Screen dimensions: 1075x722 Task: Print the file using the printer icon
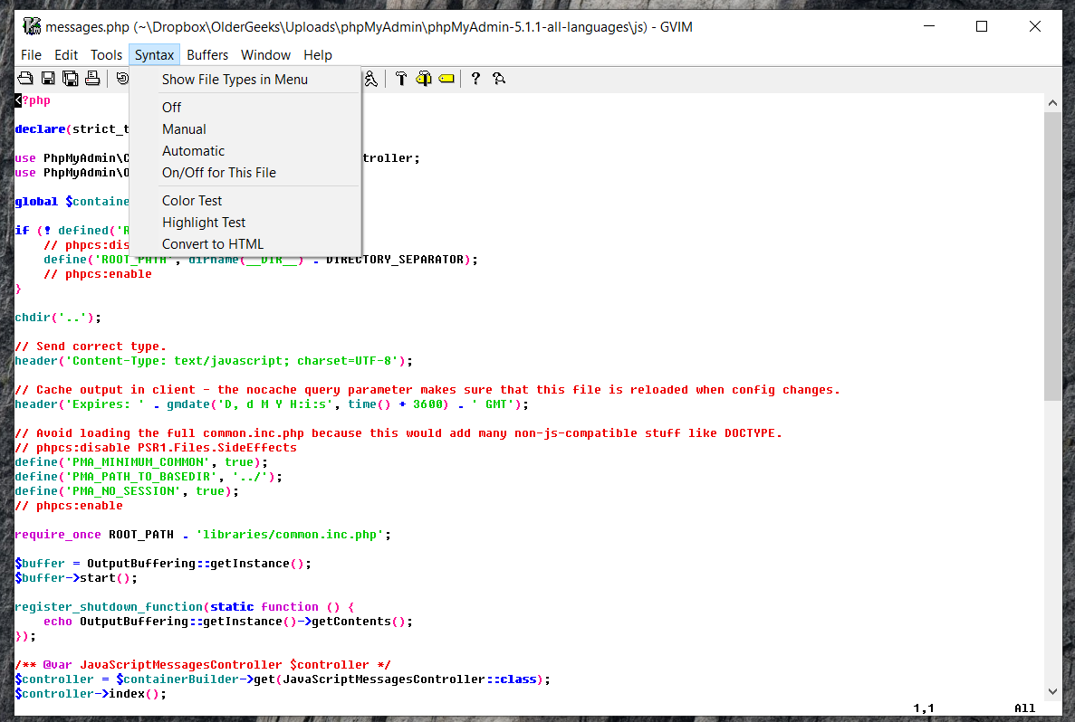[x=92, y=79]
